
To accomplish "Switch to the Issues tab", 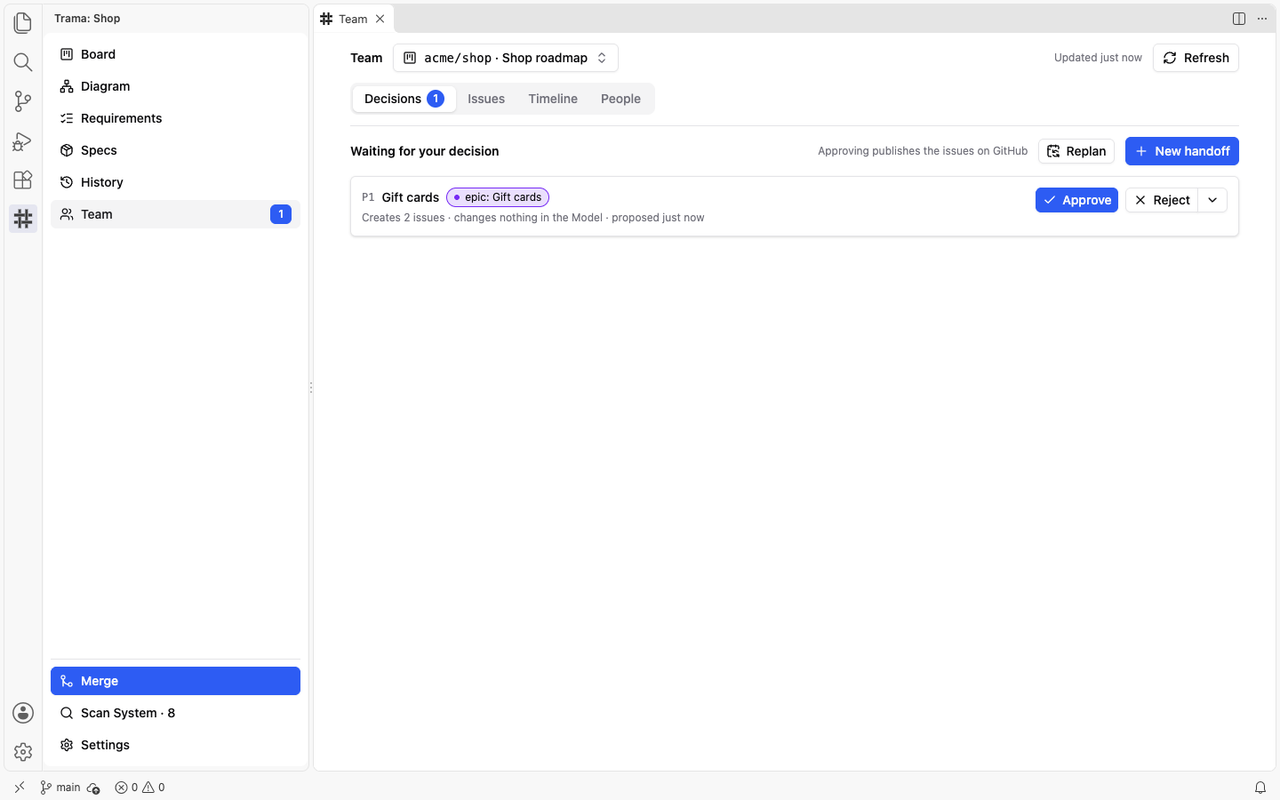I will pos(486,99).
